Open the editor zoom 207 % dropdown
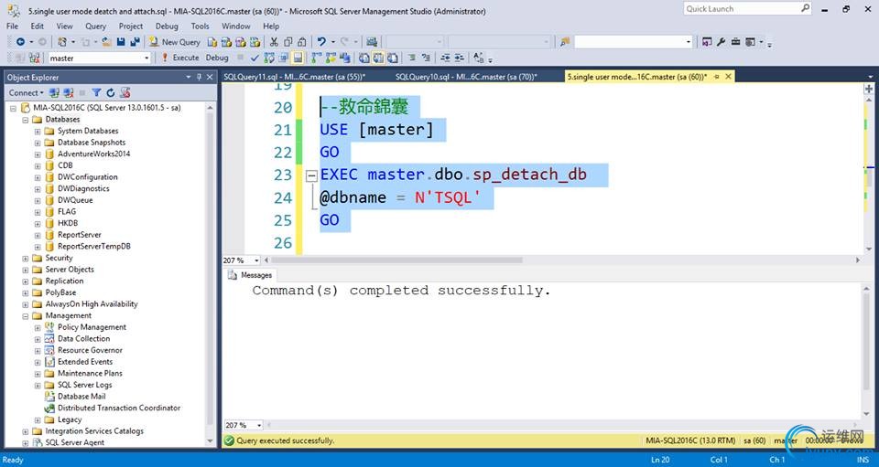Image resolution: width=879 pixels, height=467 pixels. click(x=256, y=260)
